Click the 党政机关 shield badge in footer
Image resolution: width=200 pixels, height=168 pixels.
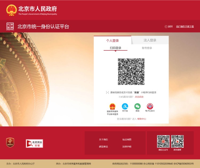tap(10, 142)
